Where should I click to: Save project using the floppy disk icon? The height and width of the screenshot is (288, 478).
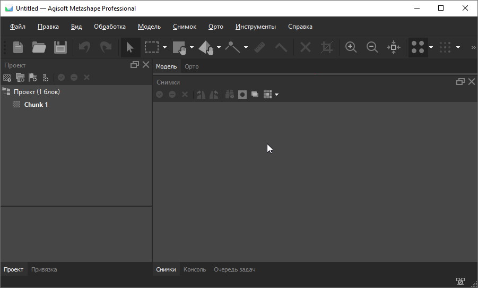[x=60, y=47]
